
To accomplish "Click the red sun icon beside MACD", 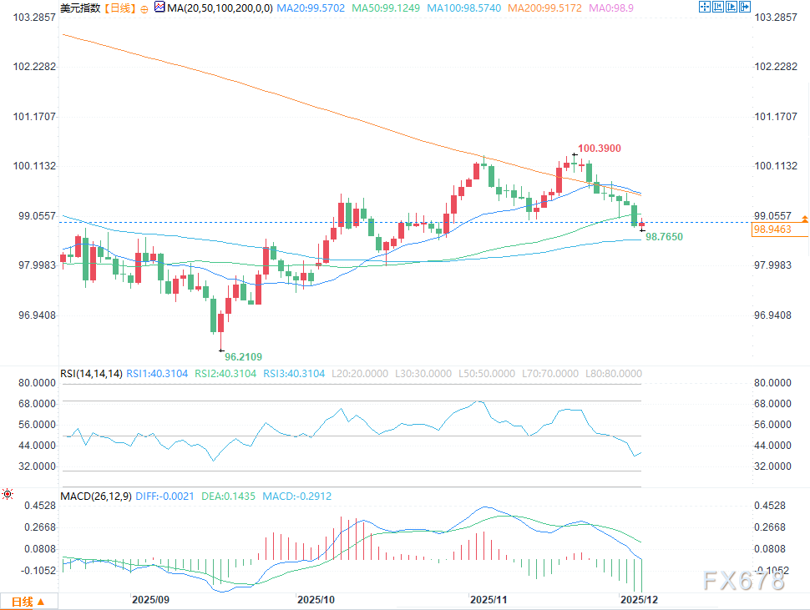I will [8, 495].
